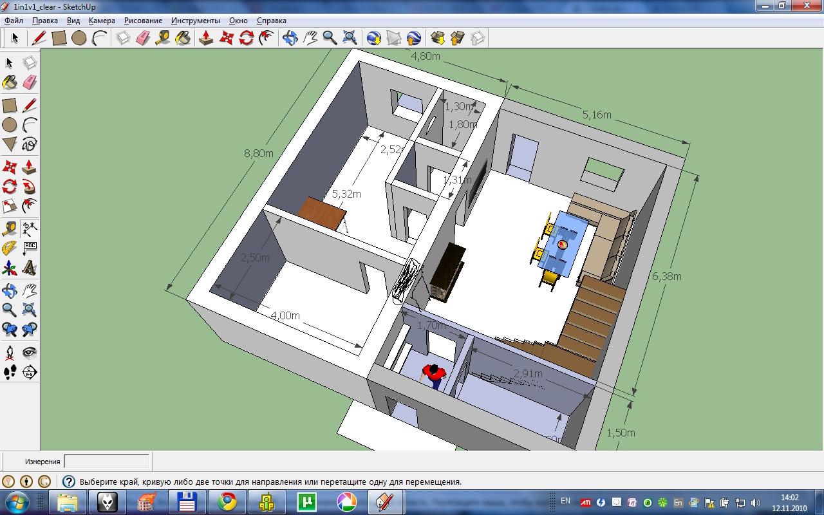Open the Камера menu
The width and height of the screenshot is (824, 515).
tap(102, 21)
